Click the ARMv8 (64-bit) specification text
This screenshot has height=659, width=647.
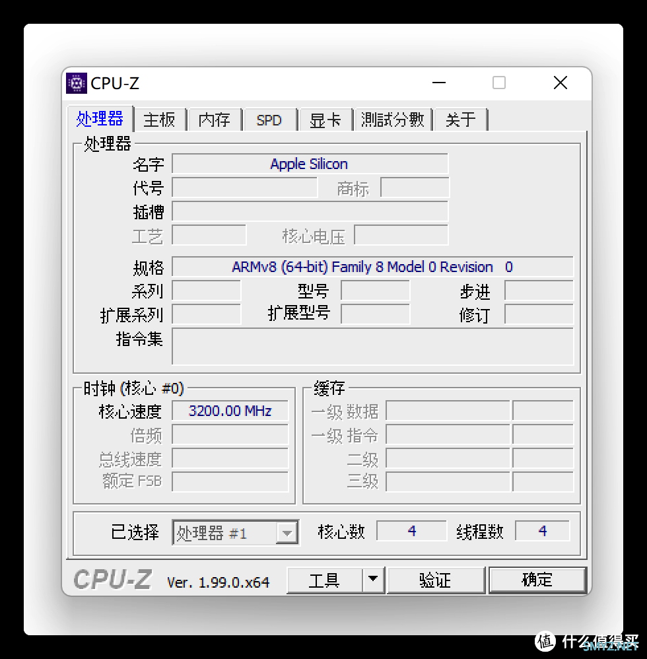point(372,267)
